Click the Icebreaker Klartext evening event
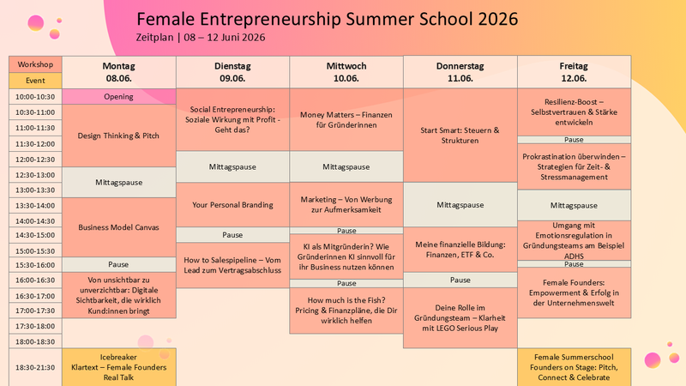Viewport: 686px width, 386px height. (119, 367)
